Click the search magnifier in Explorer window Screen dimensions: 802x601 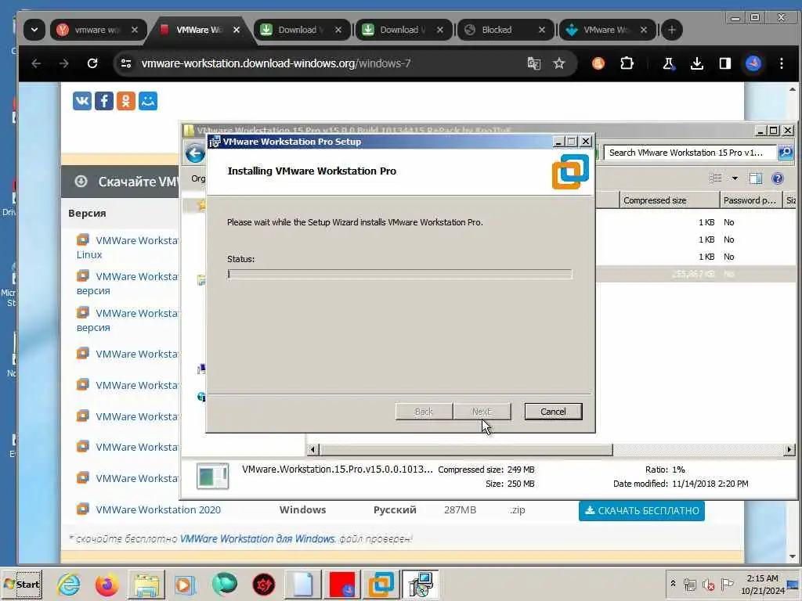786,153
